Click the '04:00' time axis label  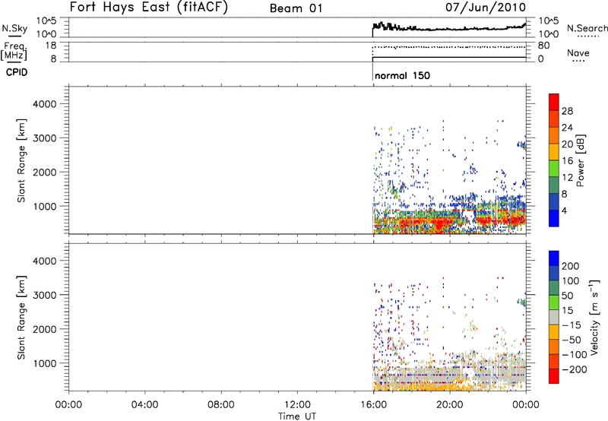pos(144,405)
